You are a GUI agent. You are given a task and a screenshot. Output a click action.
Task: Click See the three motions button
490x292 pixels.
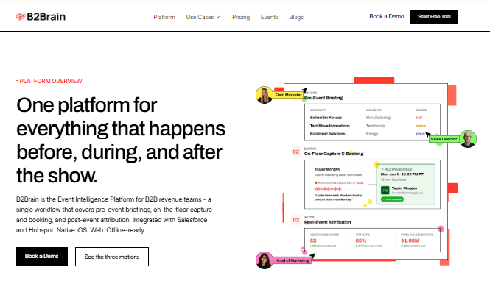coord(112,257)
